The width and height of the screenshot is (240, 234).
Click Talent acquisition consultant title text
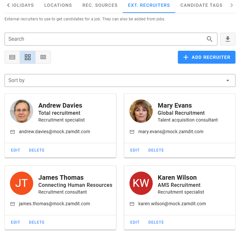(188, 120)
